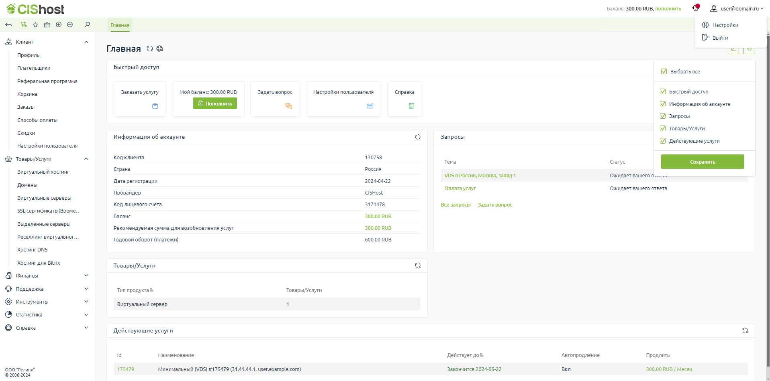Expand all menu sections with the plus icon
Screen dimensions: 770x381
59,25
